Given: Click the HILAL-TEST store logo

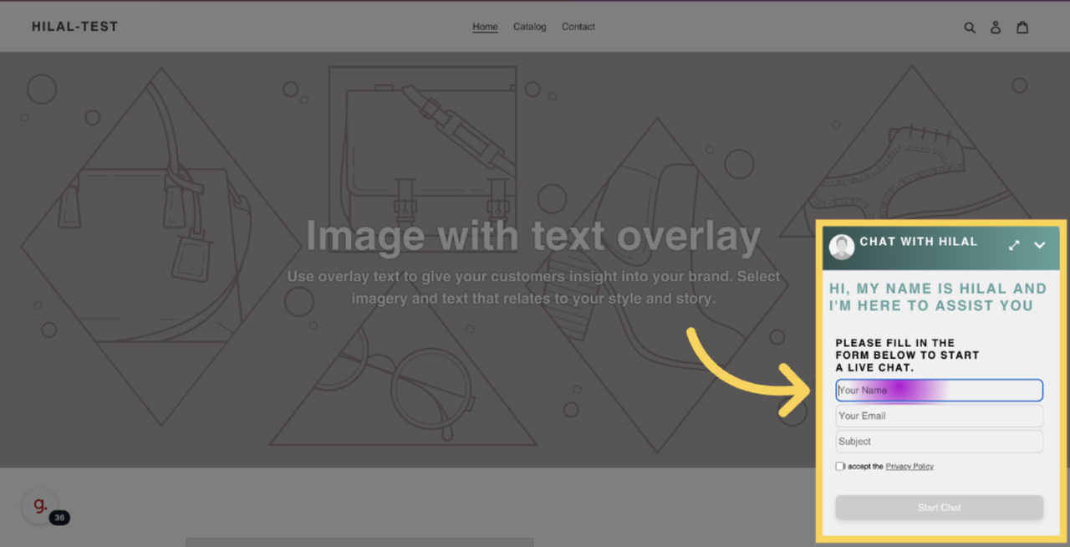Looking at the screenshot, I should (75, 27).
